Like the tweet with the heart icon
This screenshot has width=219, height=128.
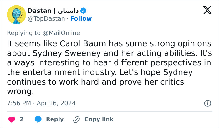[12, 119]
